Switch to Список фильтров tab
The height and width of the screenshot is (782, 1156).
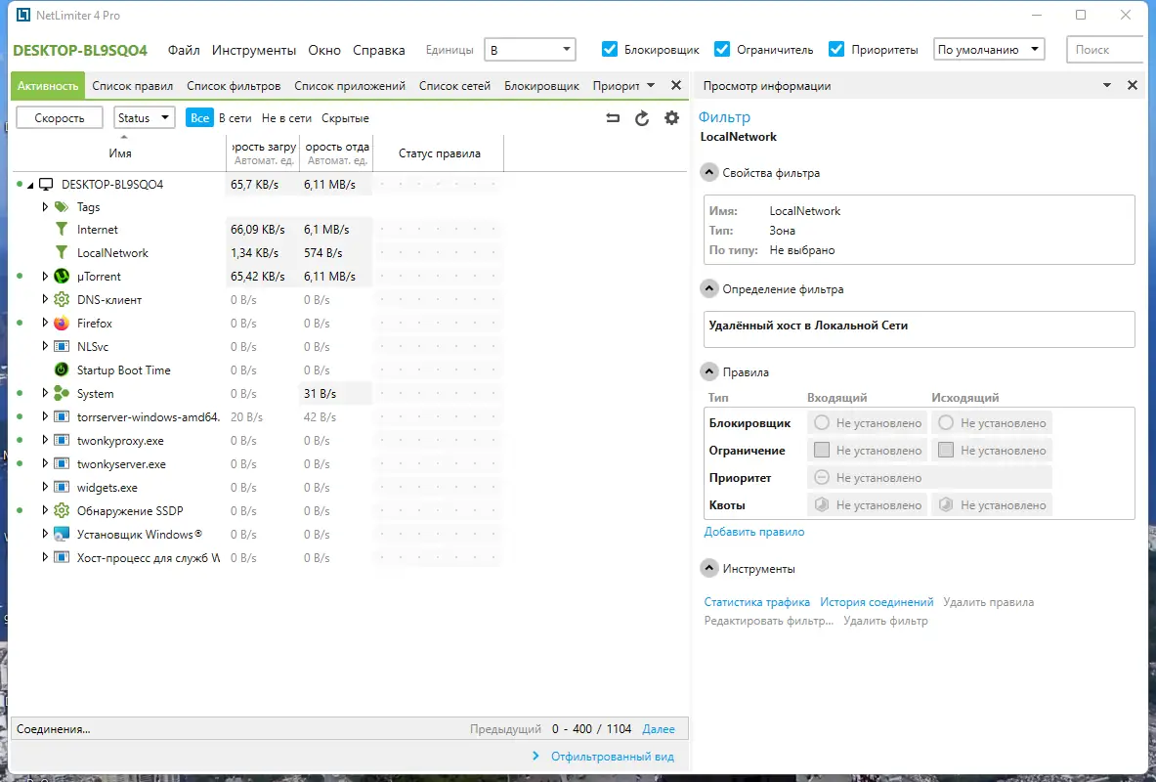(x=234, y=86)
